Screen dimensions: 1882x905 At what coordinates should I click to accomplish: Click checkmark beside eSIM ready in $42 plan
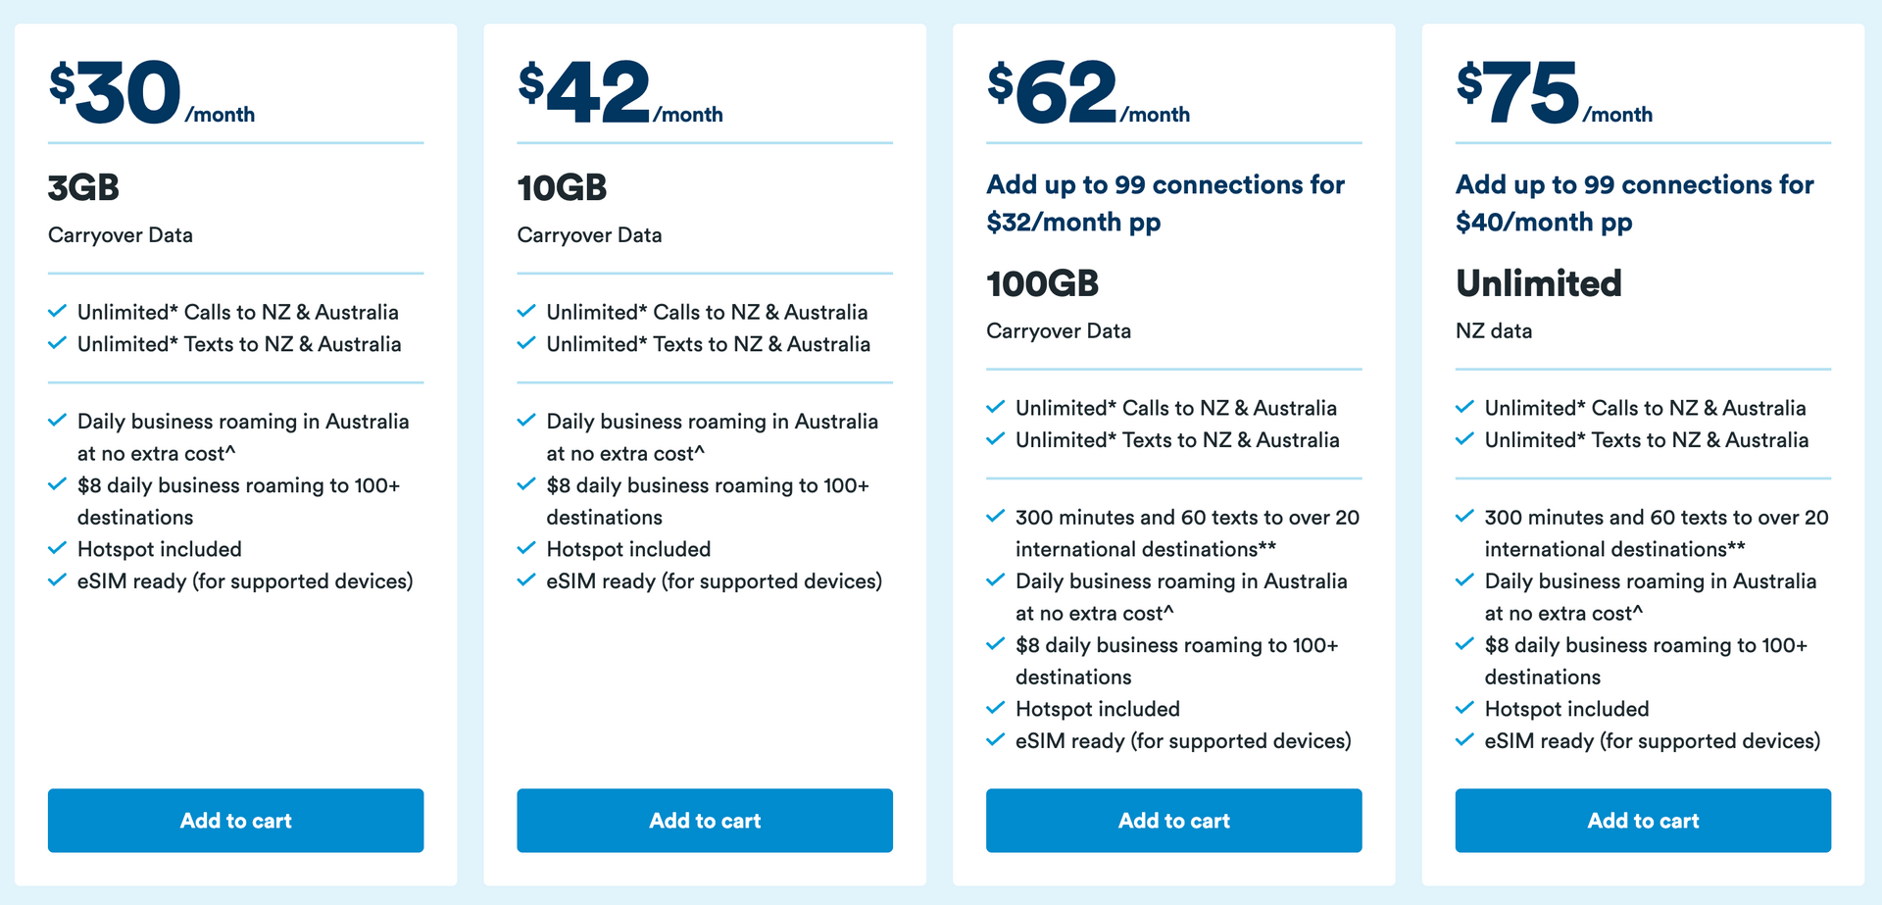pyautogui.click(x=526, y=580)
